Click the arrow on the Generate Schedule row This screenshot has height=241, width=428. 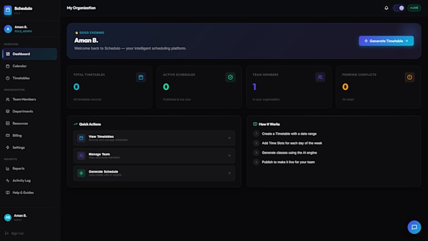pyautogui.click(x=229, y=173)
